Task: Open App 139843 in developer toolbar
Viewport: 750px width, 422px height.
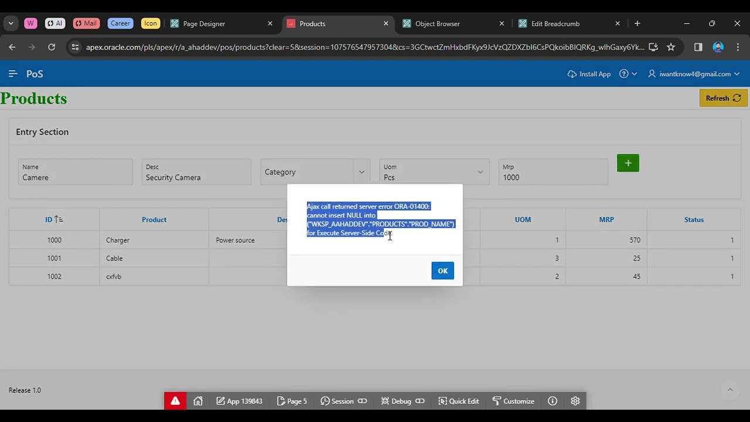Action: 239,401
